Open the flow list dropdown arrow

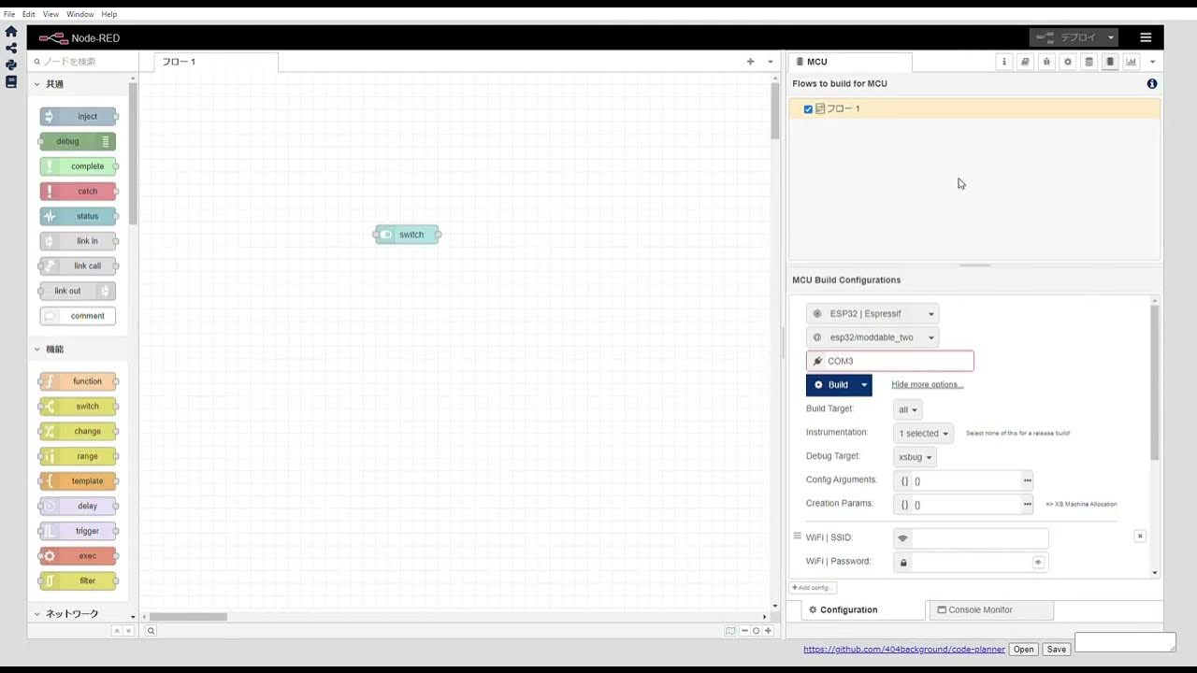(x=771, y=62)
